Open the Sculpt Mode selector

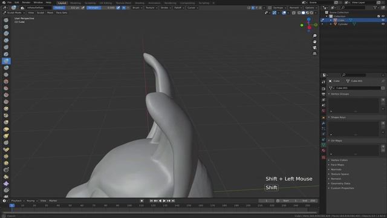tap(14, 13)
